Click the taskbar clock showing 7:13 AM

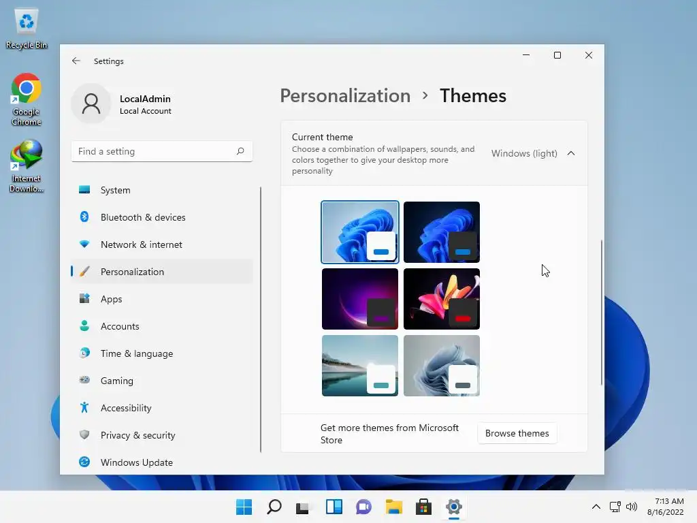(666, 507)
